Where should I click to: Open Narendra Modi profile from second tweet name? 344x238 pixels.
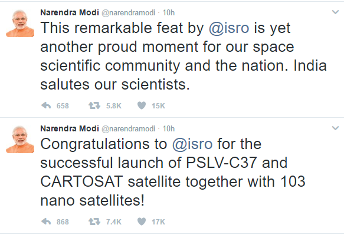click(70, 128)
